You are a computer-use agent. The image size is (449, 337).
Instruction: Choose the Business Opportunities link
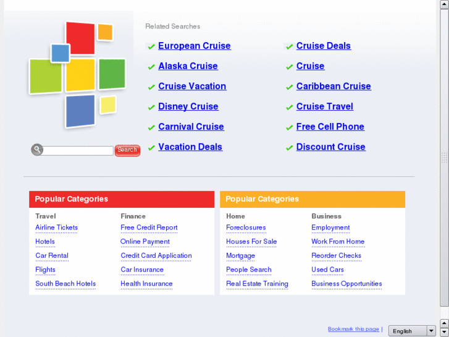coord(346,284)
